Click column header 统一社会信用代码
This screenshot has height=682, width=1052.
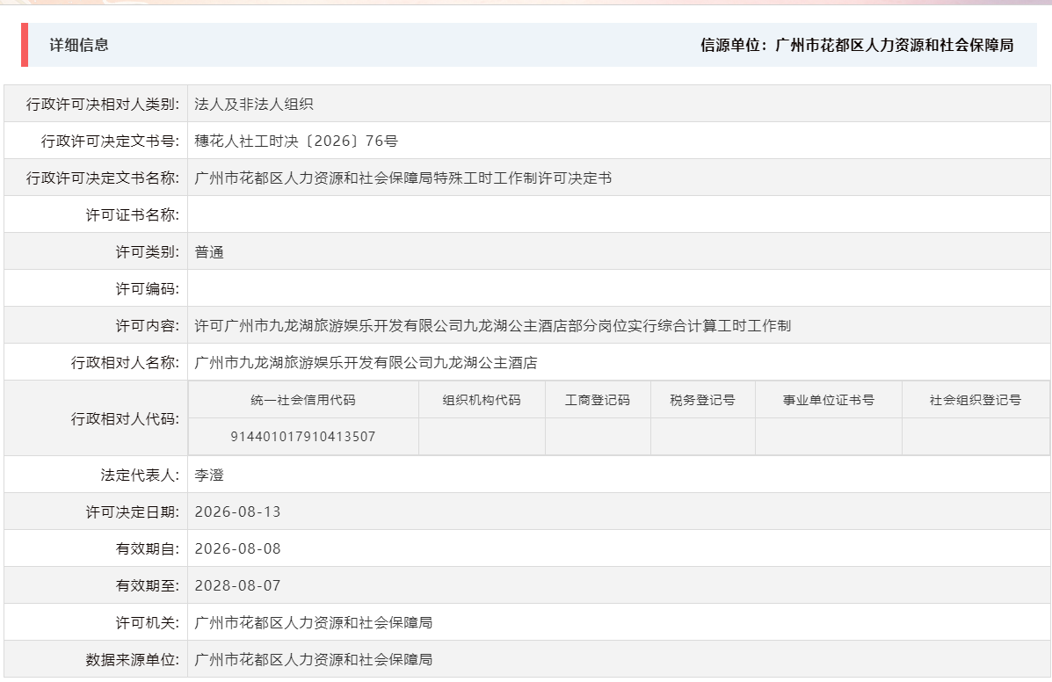coord(303,400)
